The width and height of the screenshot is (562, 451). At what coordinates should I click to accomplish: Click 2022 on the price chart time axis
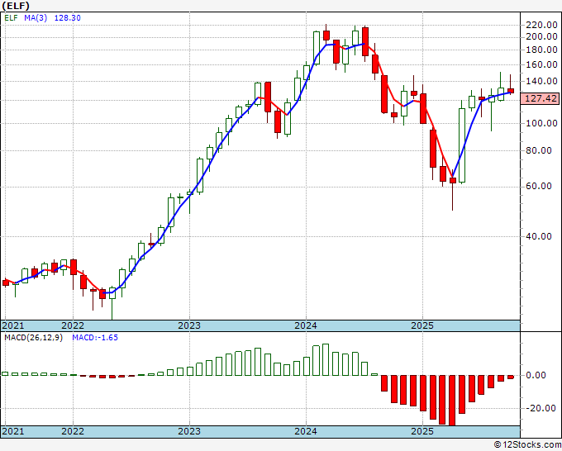(73, 325)
